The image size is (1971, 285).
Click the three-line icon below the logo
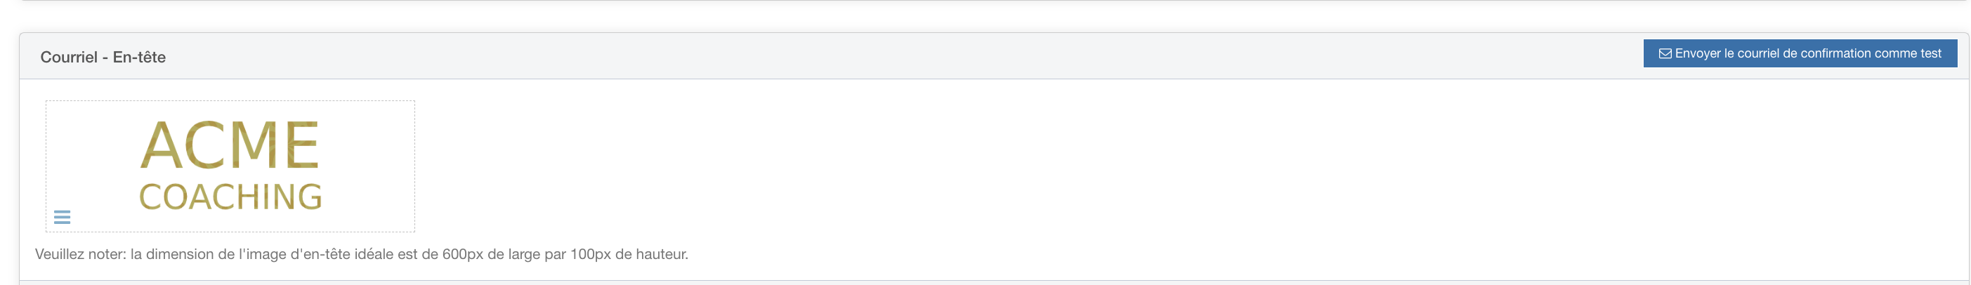coord(62,217)
